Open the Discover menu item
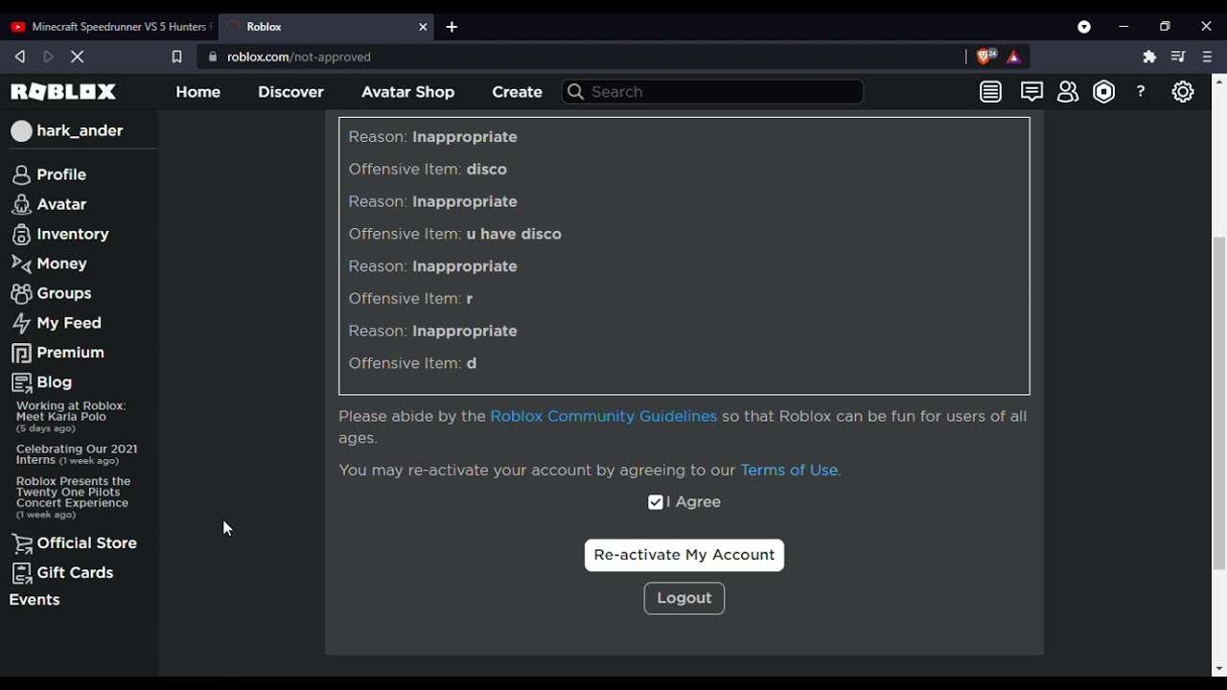Image resolution: width=1227 pixels, height=690 pixels. click(x=290, y=92)
